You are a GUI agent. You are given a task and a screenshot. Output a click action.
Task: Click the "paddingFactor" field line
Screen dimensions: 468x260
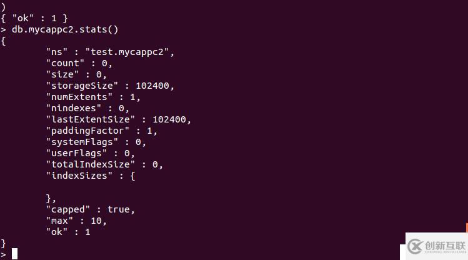click(x=101, y=131)
